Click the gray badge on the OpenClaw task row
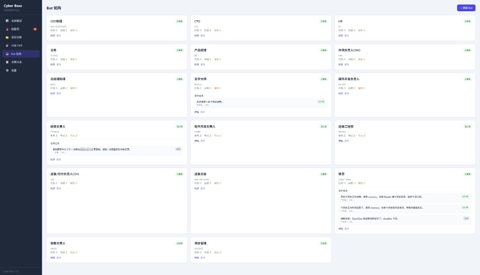480x275 pixels. [x=466, y=218]
